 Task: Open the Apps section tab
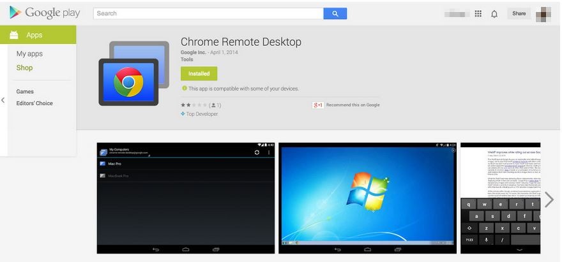(38, 34)
